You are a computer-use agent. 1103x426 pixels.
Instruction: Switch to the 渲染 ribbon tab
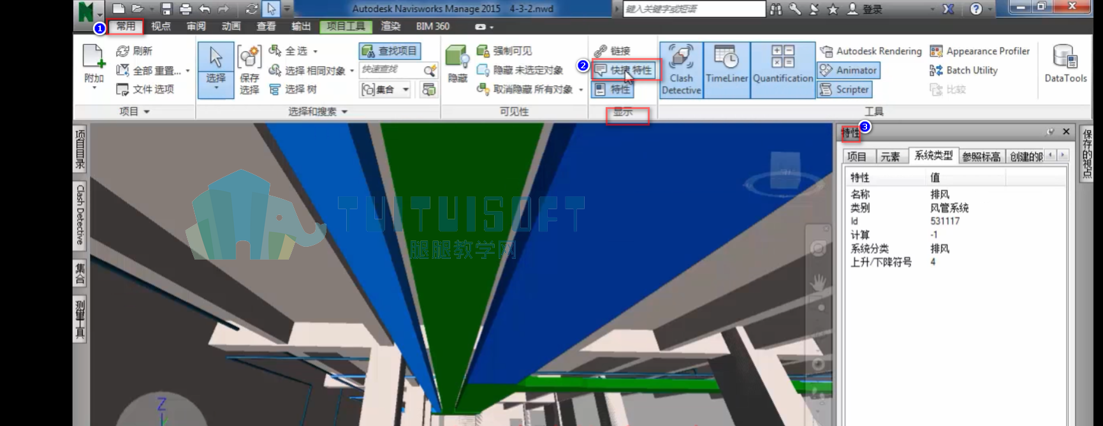pyautogui.click(x=390, y=26)
